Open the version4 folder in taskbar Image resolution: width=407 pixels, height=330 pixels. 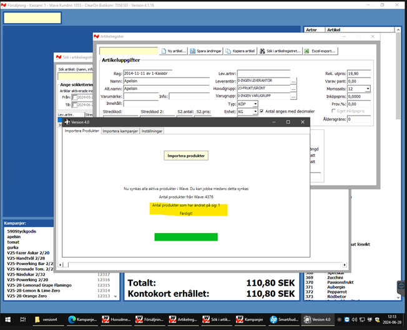click(46, 319)
